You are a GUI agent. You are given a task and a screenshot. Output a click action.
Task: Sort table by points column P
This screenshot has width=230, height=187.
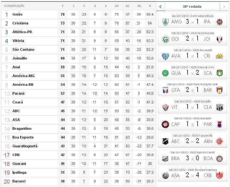62,6
